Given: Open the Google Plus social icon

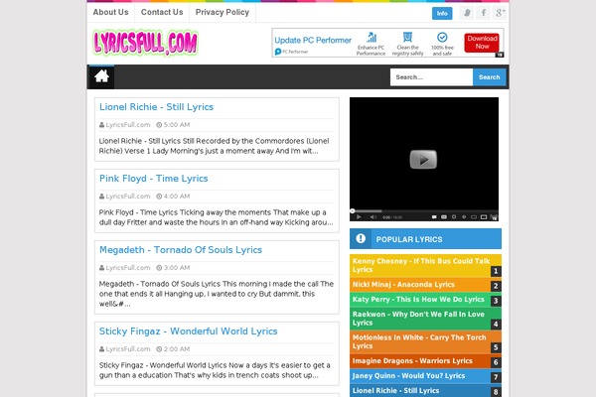Looking at the screenshot, I should (500, 13).
